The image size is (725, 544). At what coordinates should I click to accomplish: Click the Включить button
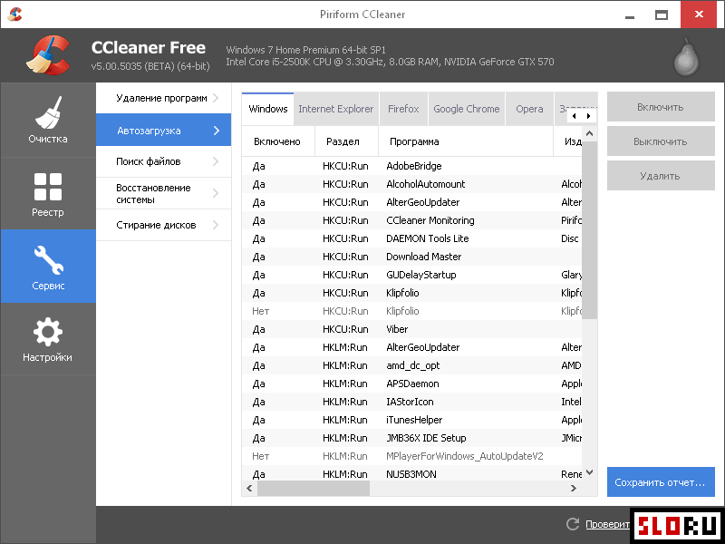point(661,107)
